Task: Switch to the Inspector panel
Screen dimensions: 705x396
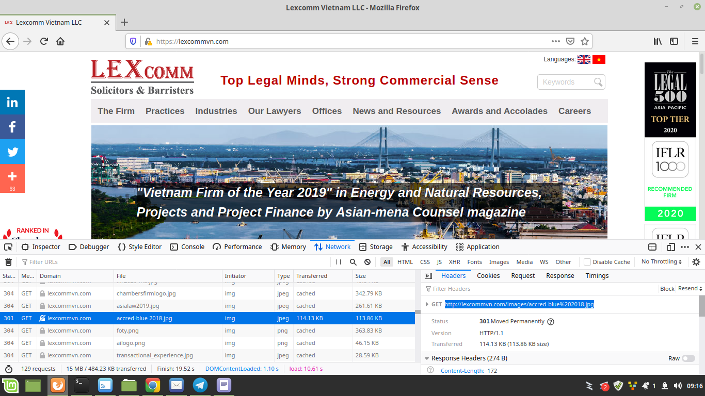Action: (x=41, y=247)
